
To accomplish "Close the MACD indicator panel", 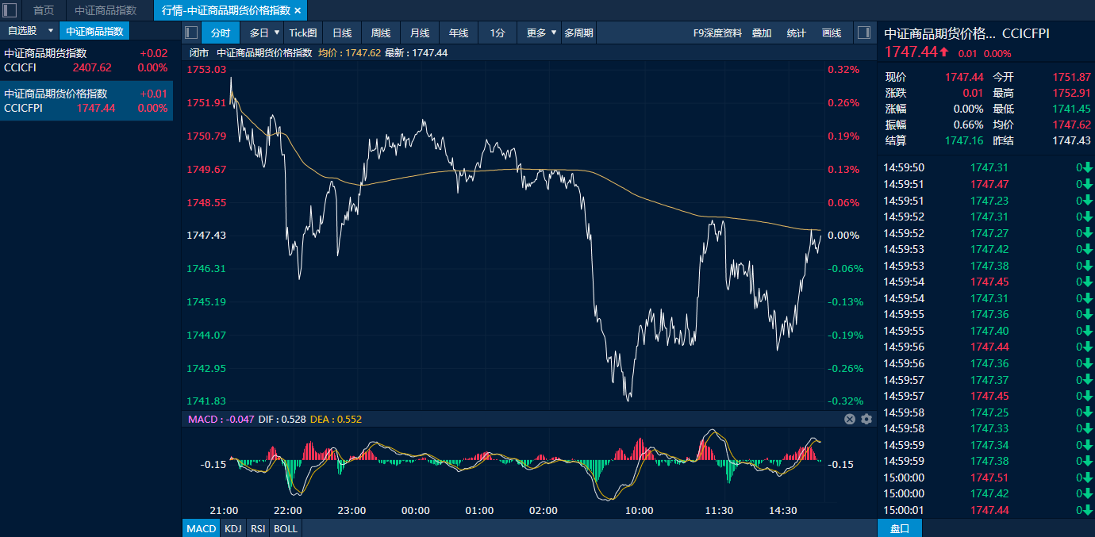I will 850,419.
